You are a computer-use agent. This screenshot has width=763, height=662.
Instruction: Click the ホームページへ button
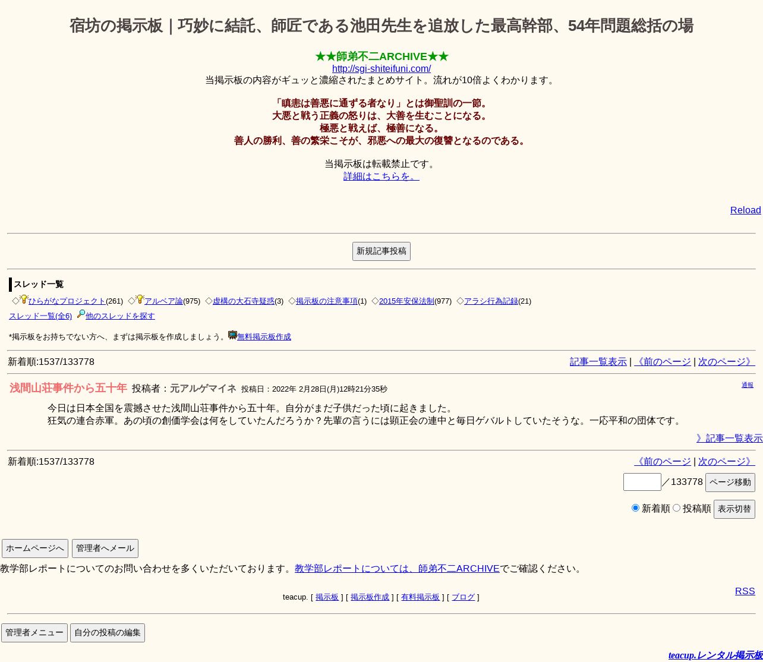(x=35, y=548)
